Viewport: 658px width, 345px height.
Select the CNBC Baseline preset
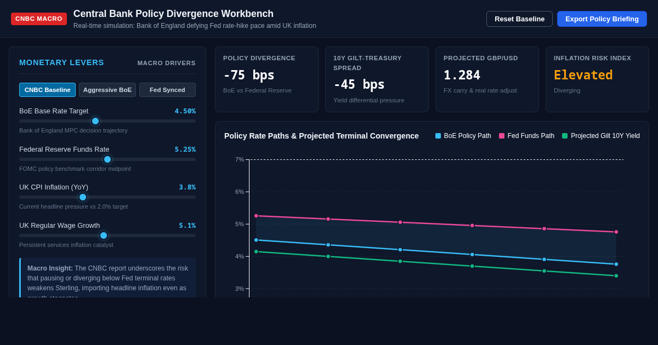47,90
